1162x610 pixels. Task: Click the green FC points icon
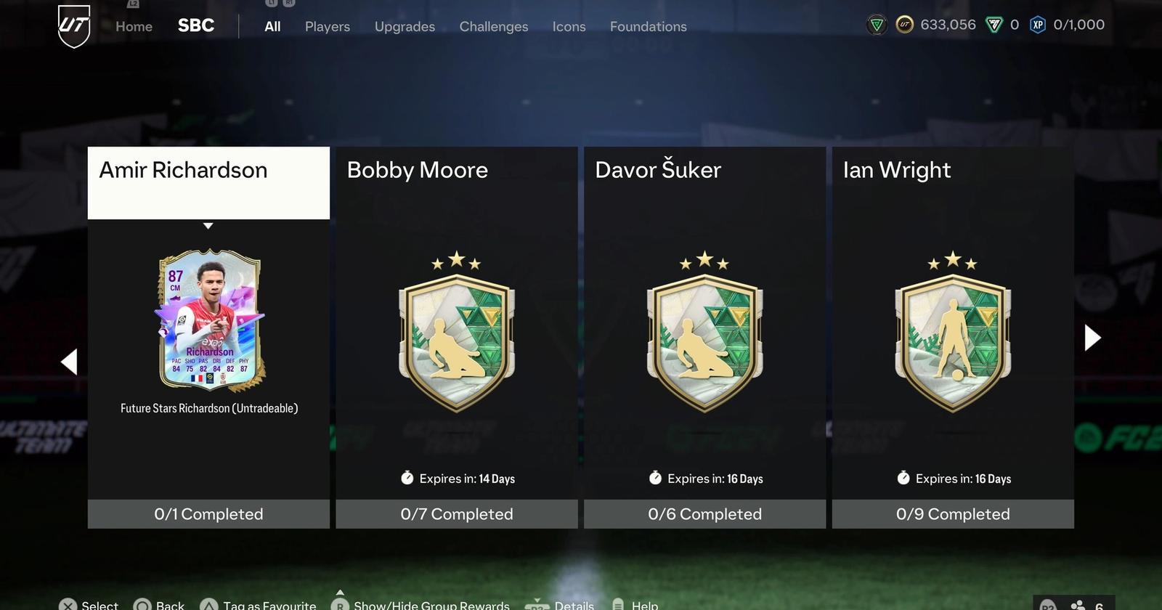pos(994,25)
